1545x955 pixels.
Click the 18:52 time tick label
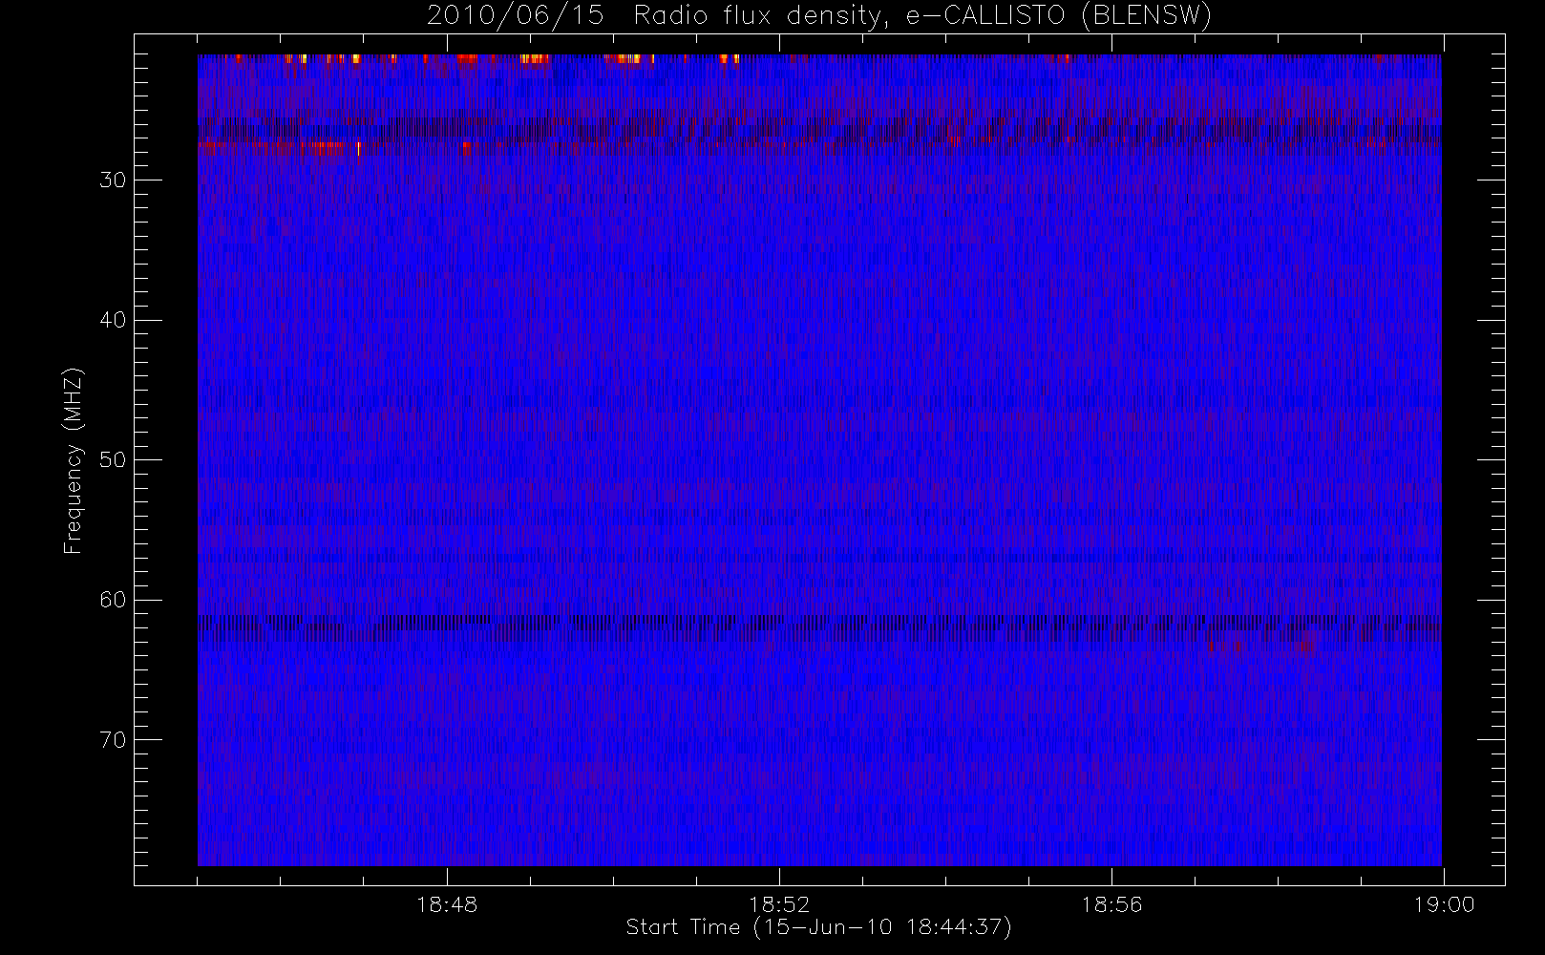pos(779,904)
